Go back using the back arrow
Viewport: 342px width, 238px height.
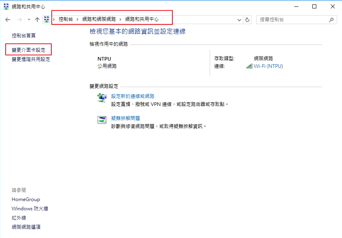[8, 20]
